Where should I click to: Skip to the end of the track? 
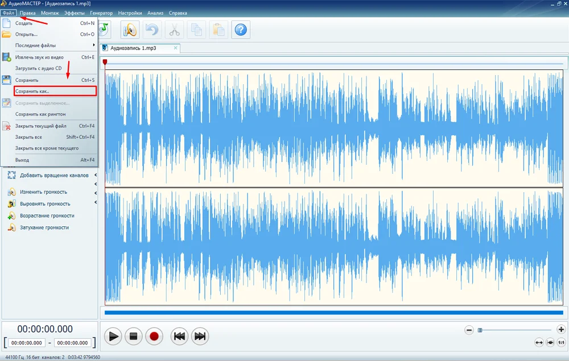(x=200, y=336)
